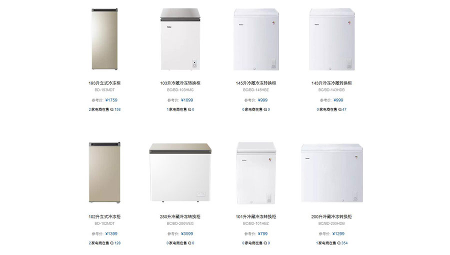The image size is (450, 255).
Task: Open the 143升冷冻冷藏转换柜 title link
Action: (331, 83)
